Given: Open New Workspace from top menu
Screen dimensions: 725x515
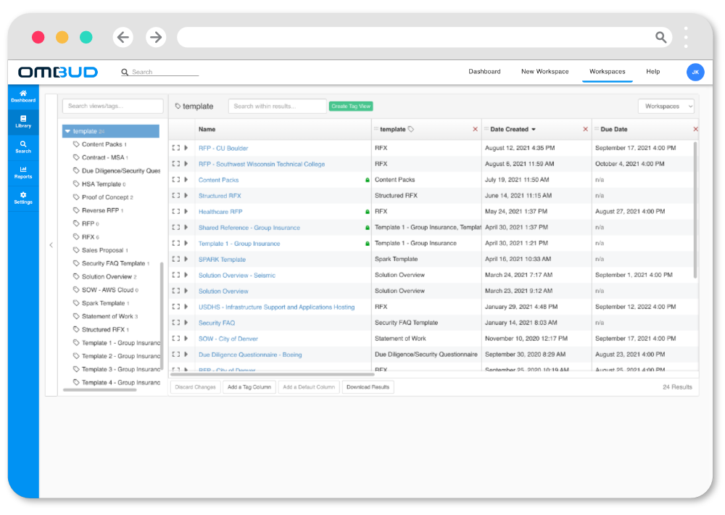Looking at the screenshot, I should pyautogui.click(x=544, y=71).
